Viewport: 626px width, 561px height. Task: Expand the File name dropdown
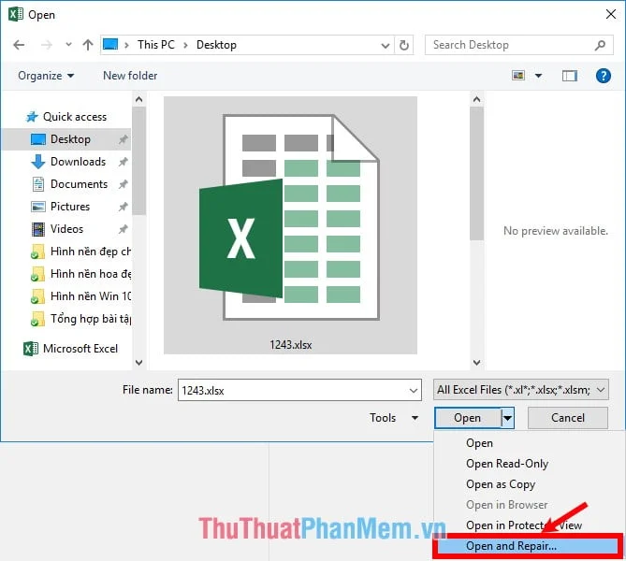(414, 390)
